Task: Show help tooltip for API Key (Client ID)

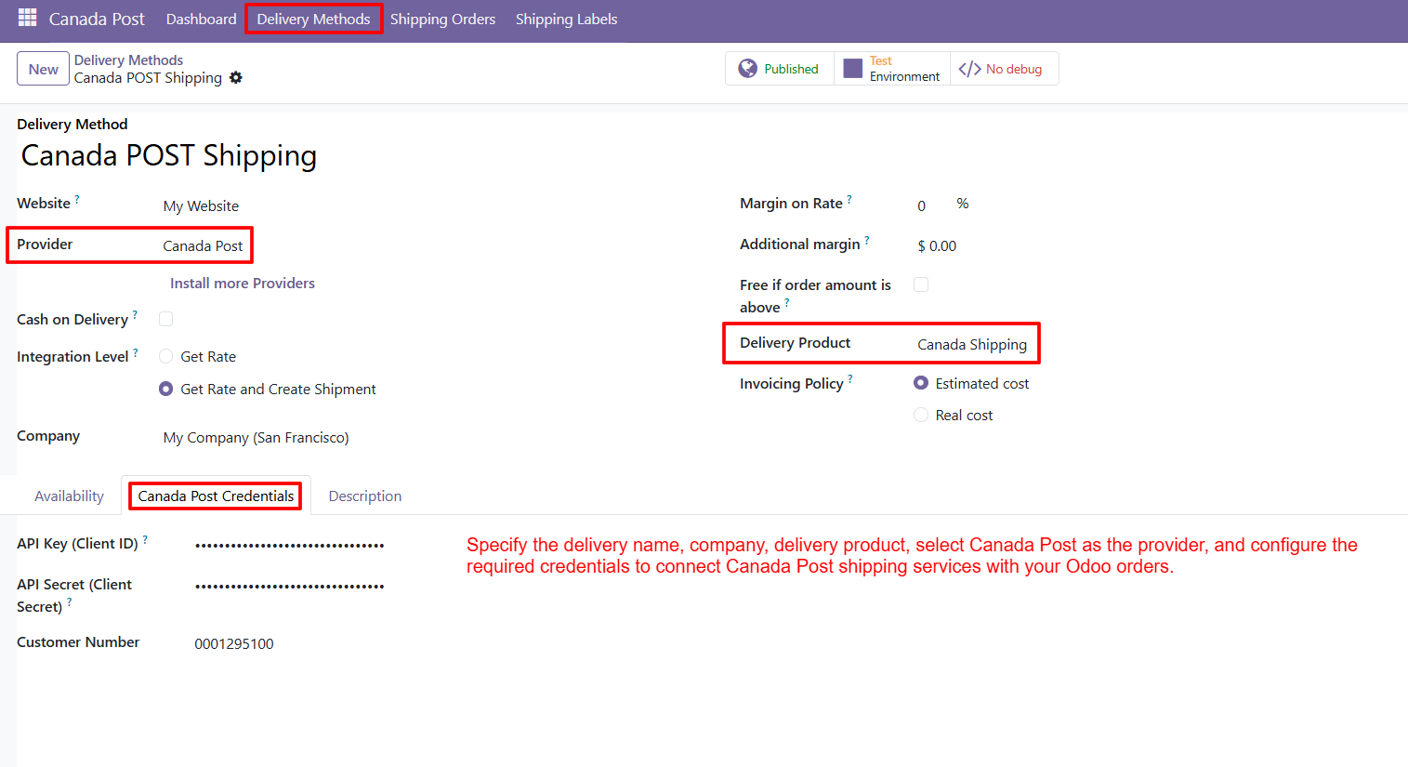Action: [145, 539]
